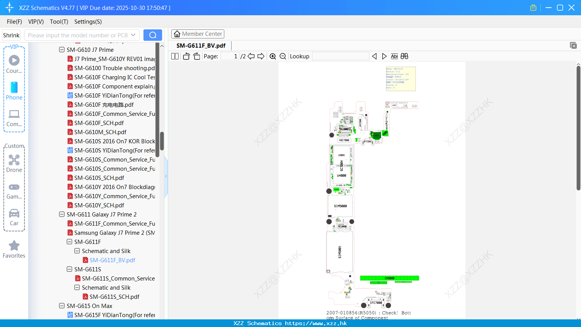Viewport: 581px width, 327px height.
Task: Click the Lookup text field
Action: click(341, 56)
